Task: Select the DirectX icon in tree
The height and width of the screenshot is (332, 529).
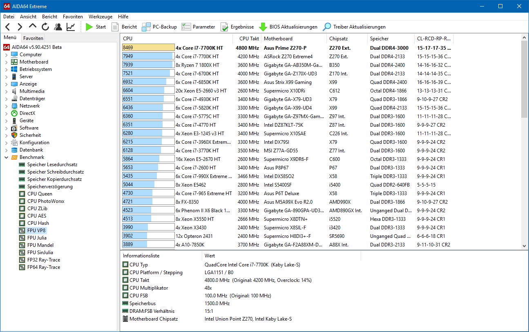Action: [x=14, y=113]
